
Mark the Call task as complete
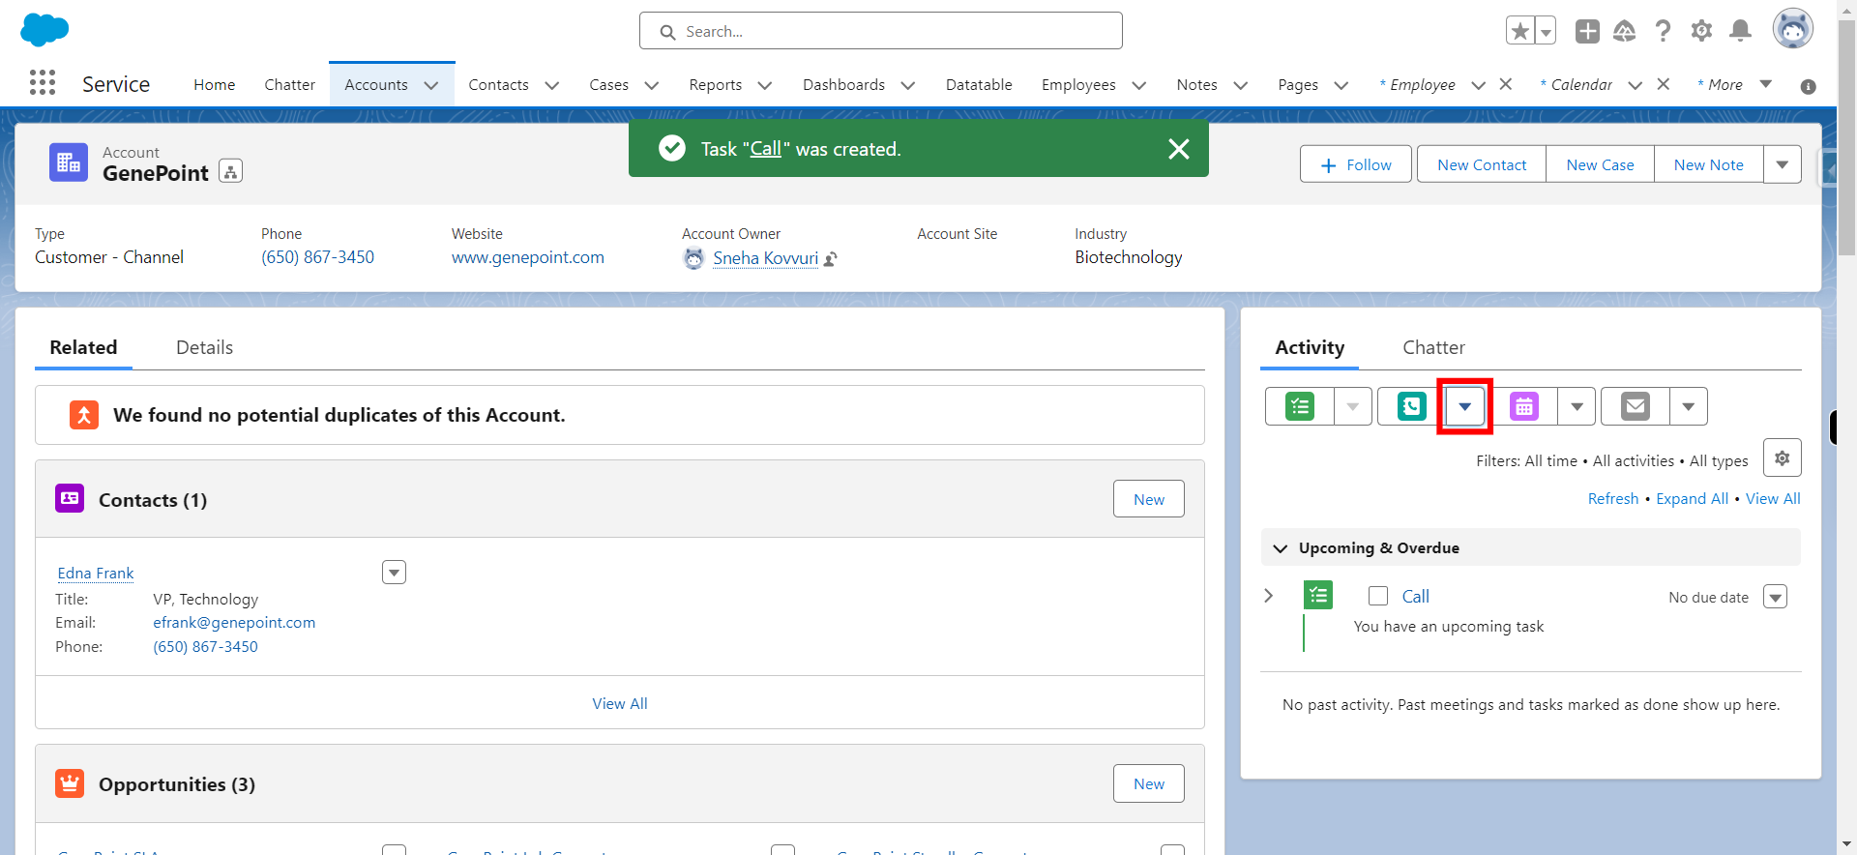(x=1378, y=596)
